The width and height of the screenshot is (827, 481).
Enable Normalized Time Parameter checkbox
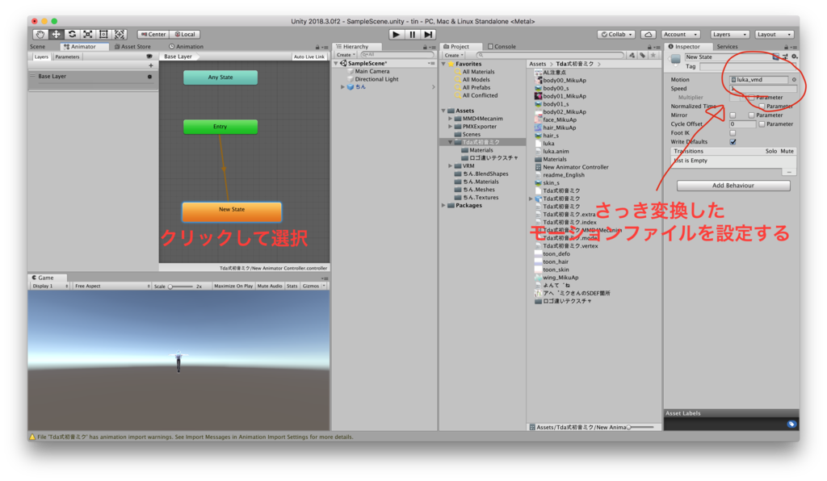762,107
